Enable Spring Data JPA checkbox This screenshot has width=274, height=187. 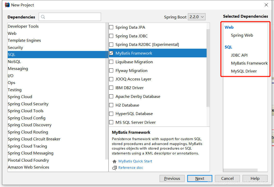[x=111, y=27]
